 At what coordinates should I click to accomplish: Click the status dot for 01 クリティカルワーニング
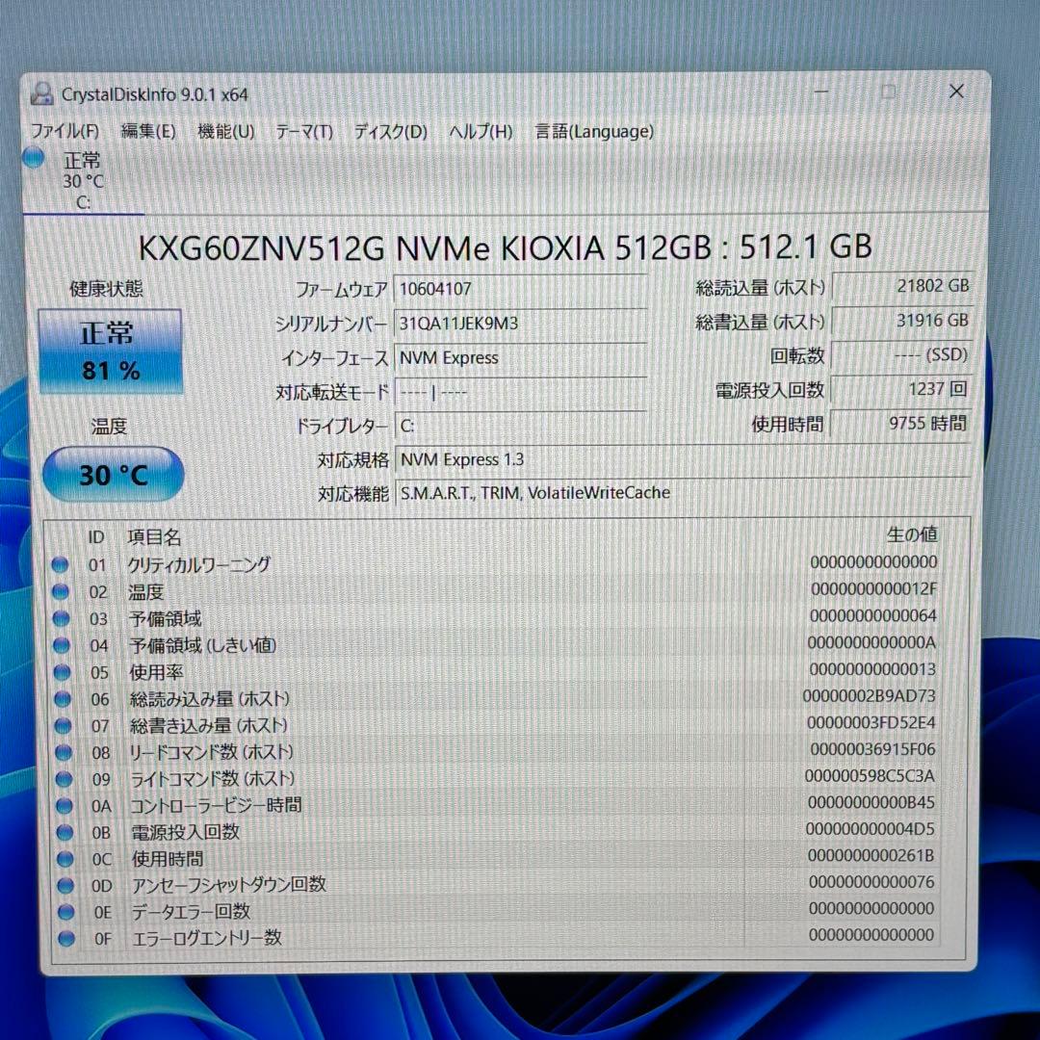pyautogui.click(x=60, y=564)
